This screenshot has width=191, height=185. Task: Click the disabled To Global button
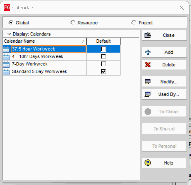click(x=164, y=112)
